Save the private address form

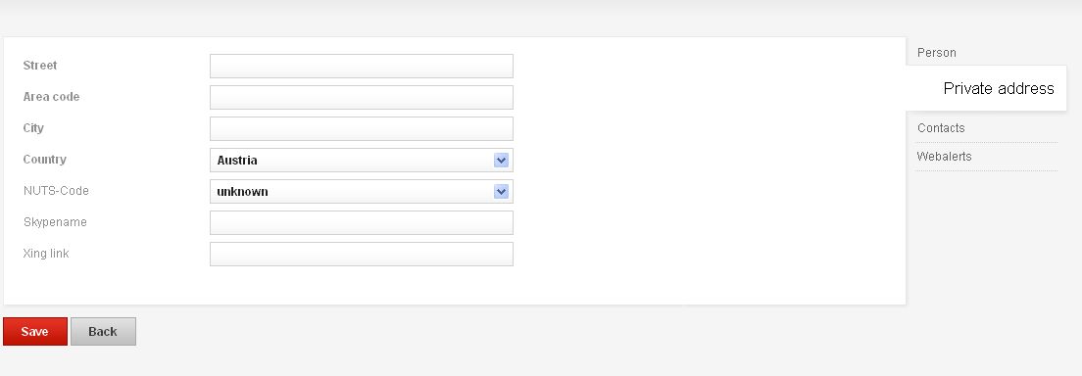(x=35, y=332)
